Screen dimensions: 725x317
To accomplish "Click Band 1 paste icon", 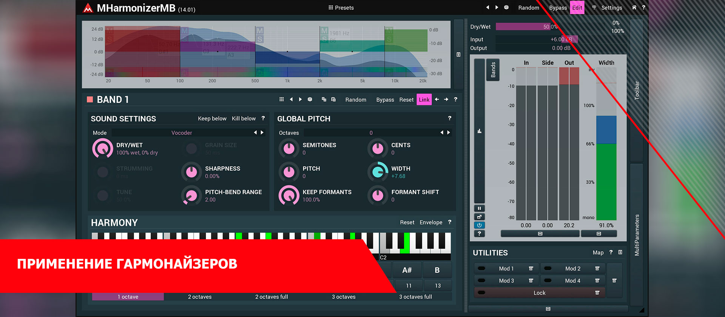I will coord(333,99).
